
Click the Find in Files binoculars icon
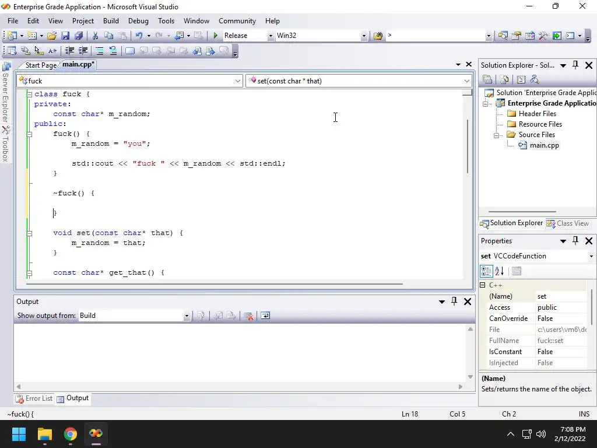378,36
